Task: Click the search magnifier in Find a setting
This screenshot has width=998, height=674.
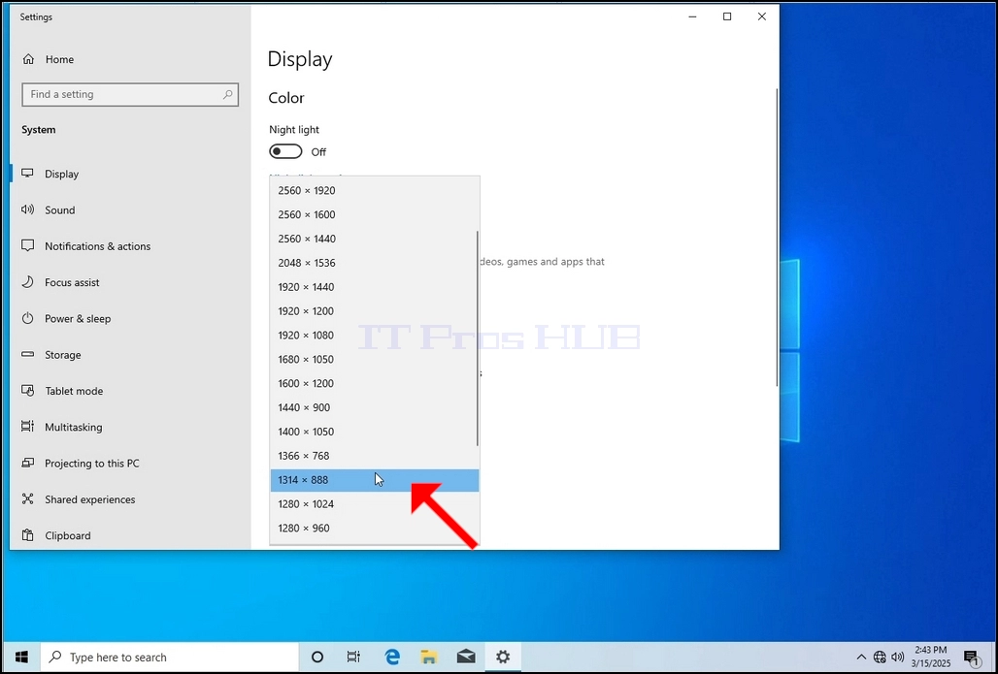Action: tap(227, 94)
